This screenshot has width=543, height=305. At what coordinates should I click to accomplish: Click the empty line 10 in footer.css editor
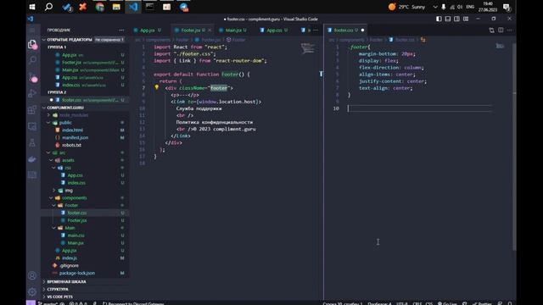[x=420, y=108]
